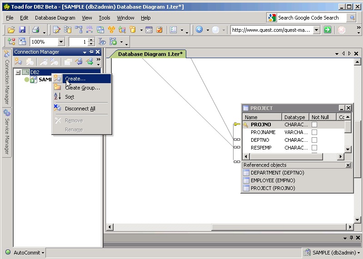Click the Google logo in search box

click(272, 18)
